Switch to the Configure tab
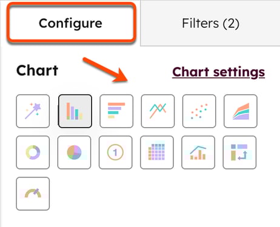Screen dimensions: 280x227 (70, 23)
